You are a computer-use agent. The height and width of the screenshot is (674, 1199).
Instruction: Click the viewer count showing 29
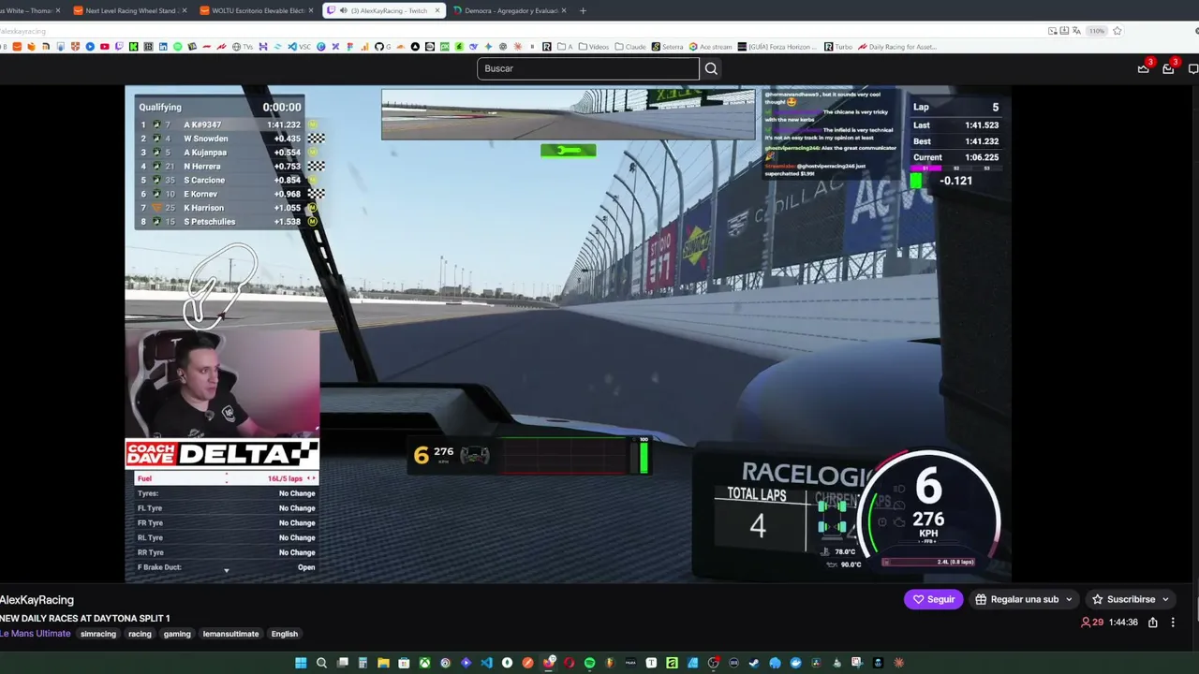point(1092,623)
